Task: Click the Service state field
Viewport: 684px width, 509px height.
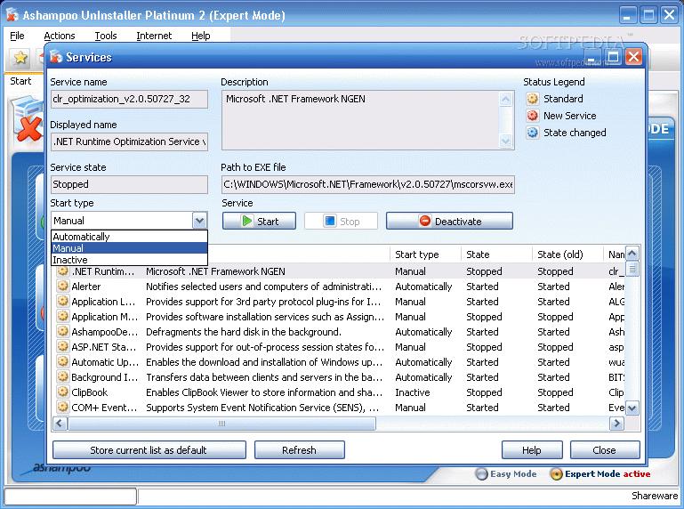Action: click(129, 184)
